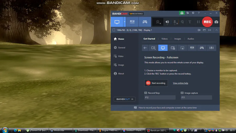Click the Start recording button

click(156, 83)
